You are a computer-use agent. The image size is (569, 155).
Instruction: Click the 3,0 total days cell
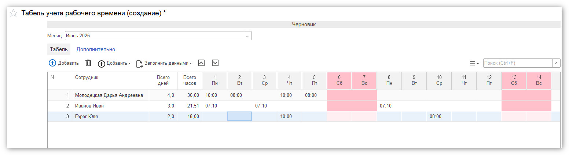coord(163,106)
